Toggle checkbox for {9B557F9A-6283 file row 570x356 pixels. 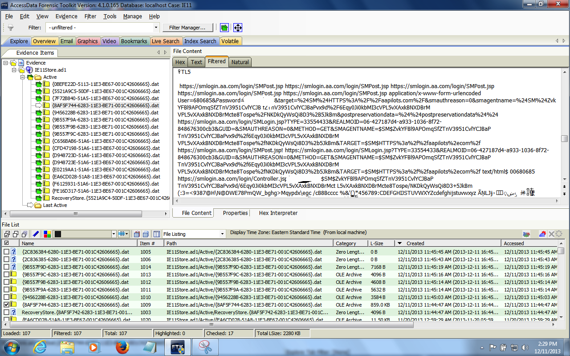coord(6,290)
